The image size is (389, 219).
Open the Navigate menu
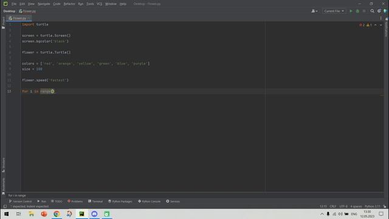point(44,4)
